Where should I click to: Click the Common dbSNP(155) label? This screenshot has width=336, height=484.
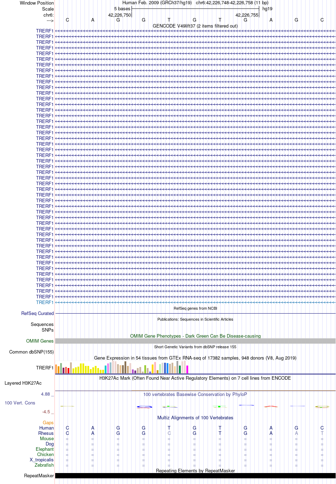[x=31, y=352]
